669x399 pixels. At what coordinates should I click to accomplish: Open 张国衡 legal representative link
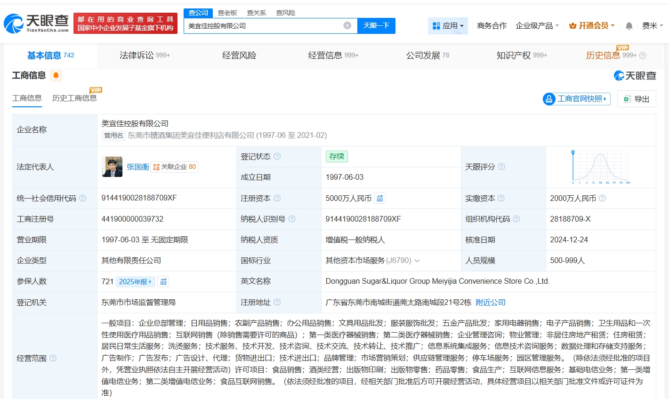(138, 167)
